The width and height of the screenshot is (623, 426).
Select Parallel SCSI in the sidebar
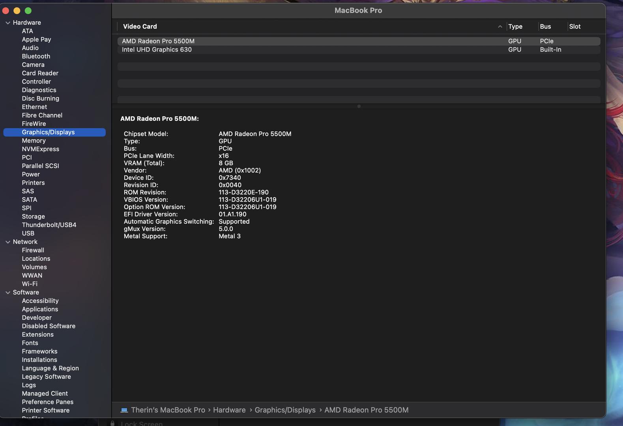pos(40,166)
